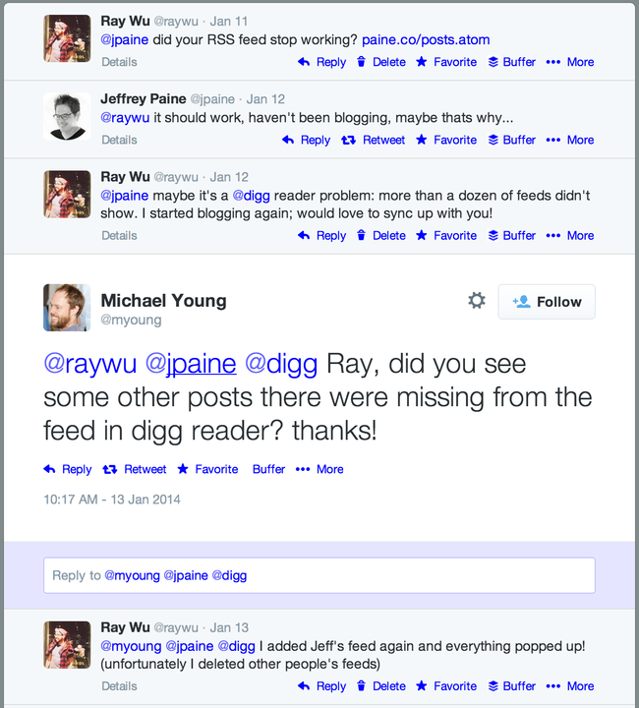Favorite Michael Young's main tweet
This screenshot has width=639, height=708.
click(x=207, y=469)
